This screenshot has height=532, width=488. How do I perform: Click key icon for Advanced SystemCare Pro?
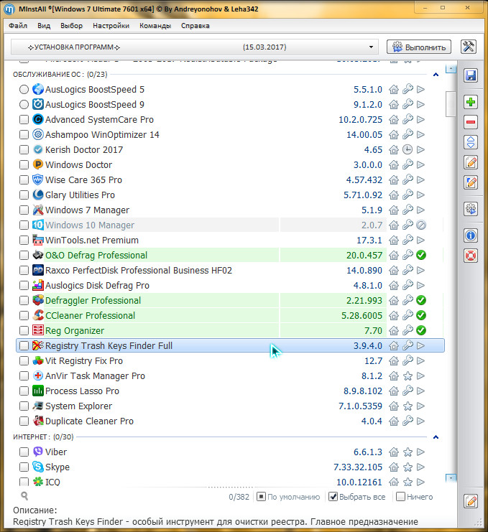pyautogui.click(x=408, y=119)
